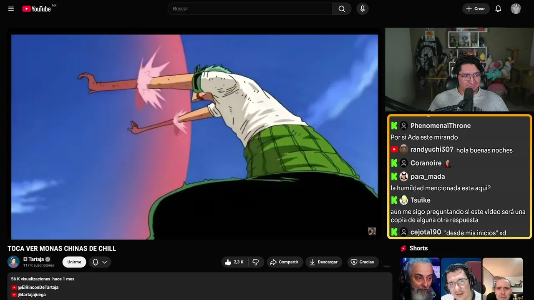
Task: Click the PhenomenalThrone chat username
Action: pyautogui.click(x=441, y=125)
